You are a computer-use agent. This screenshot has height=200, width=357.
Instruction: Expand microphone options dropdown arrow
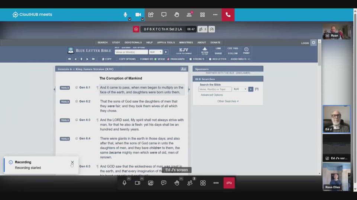[129, 19]
